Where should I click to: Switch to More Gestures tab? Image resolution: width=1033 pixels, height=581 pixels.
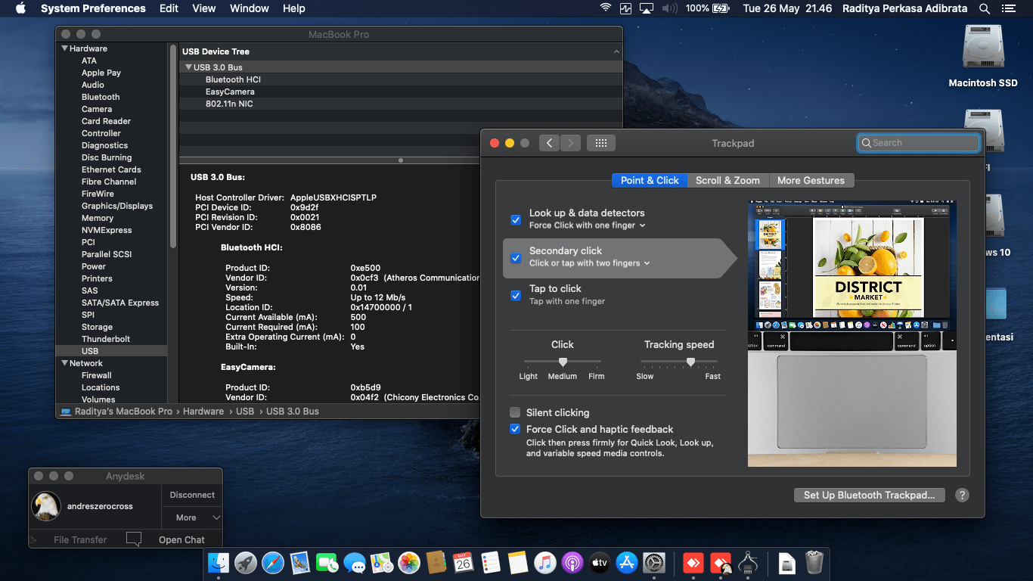pos(811,180)
